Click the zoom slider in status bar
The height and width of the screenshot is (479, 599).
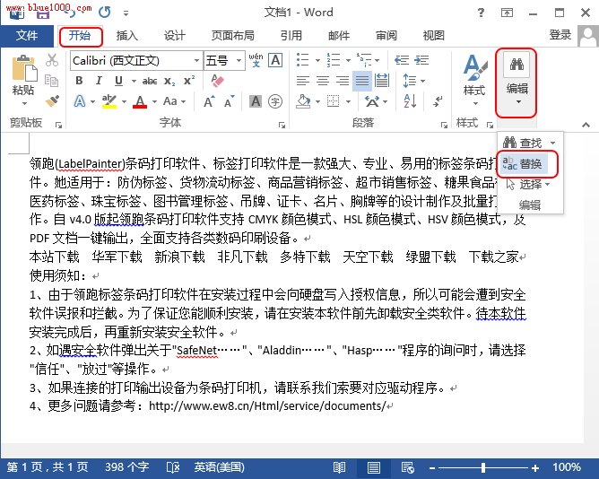tap(484, 467)
